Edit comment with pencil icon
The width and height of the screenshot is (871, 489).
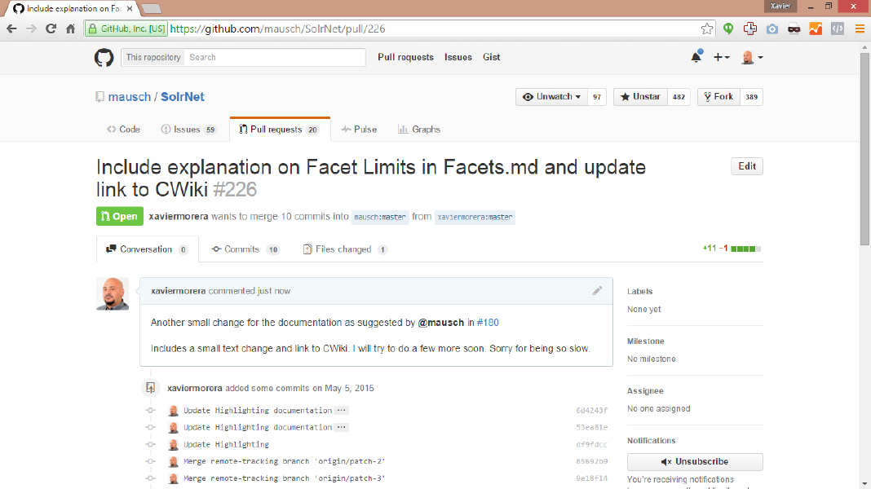tap(597, 291)
